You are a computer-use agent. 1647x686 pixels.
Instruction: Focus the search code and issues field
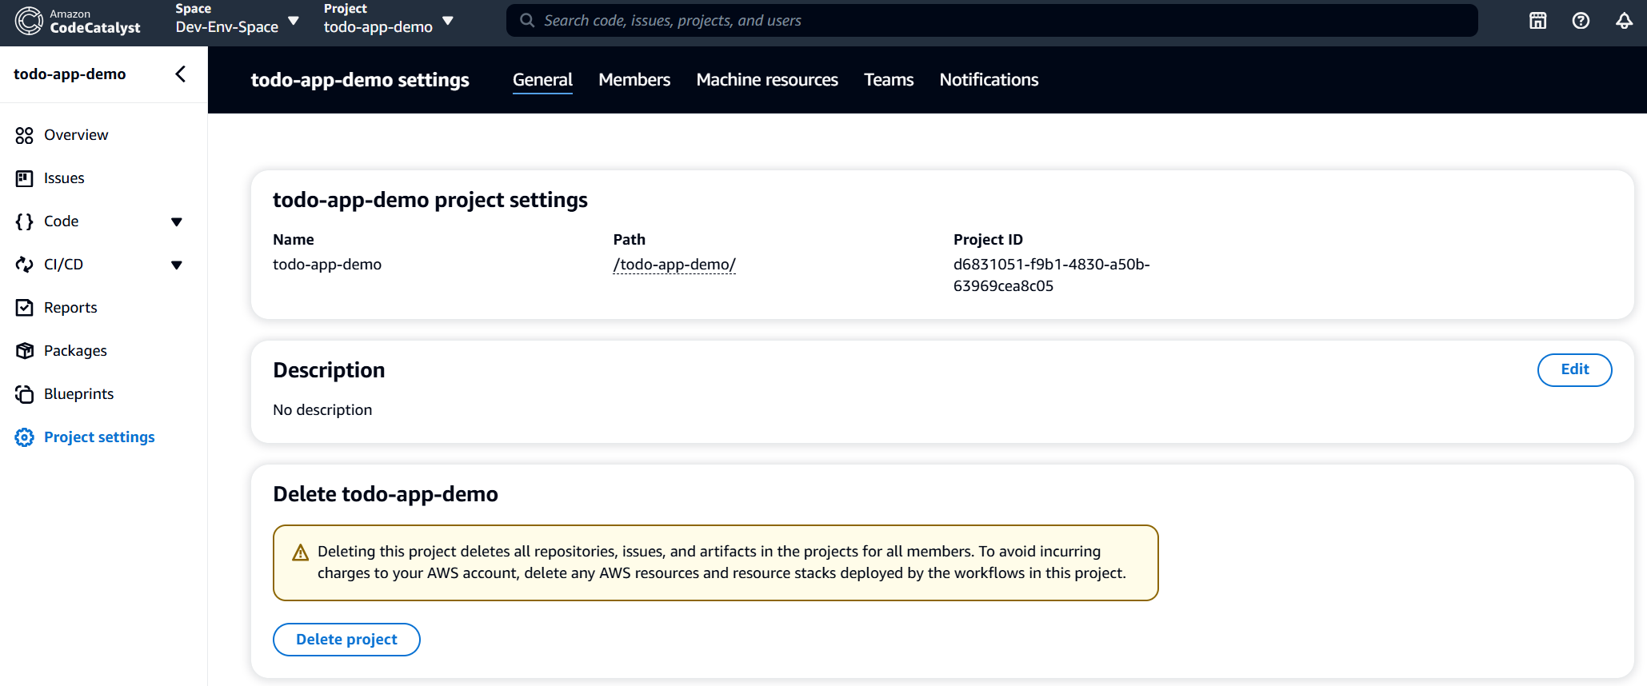(992, 21)
